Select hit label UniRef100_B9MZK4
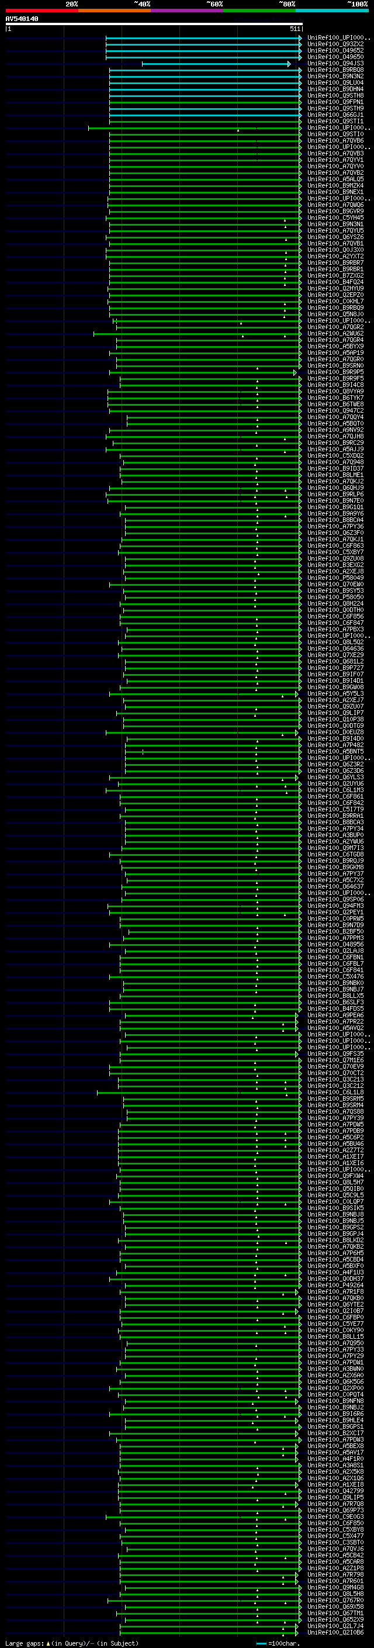Viewport: 374px width, 1648px height. coord(335,185)
